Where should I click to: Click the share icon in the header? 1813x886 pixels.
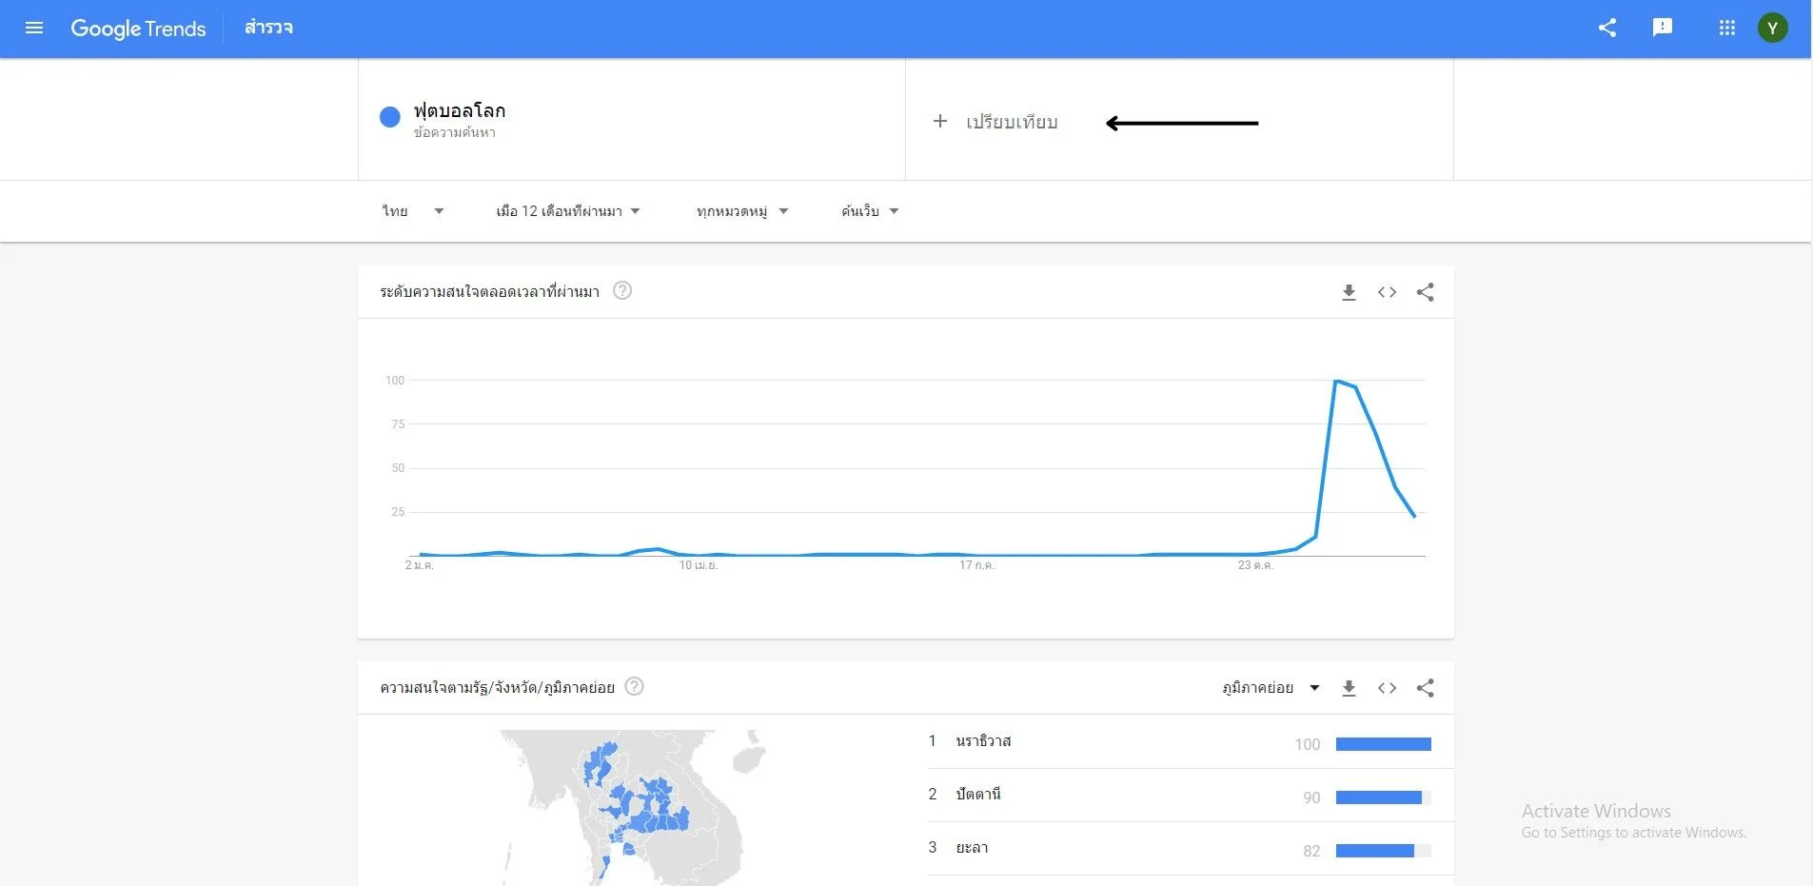1607,28
